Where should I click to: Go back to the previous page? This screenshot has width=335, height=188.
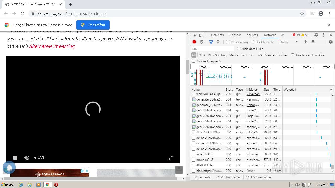tap(6, 14)
